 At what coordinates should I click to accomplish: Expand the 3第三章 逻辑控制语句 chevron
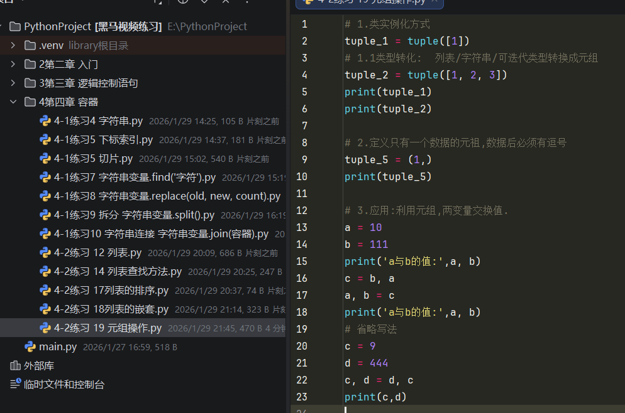click(13, 83)
